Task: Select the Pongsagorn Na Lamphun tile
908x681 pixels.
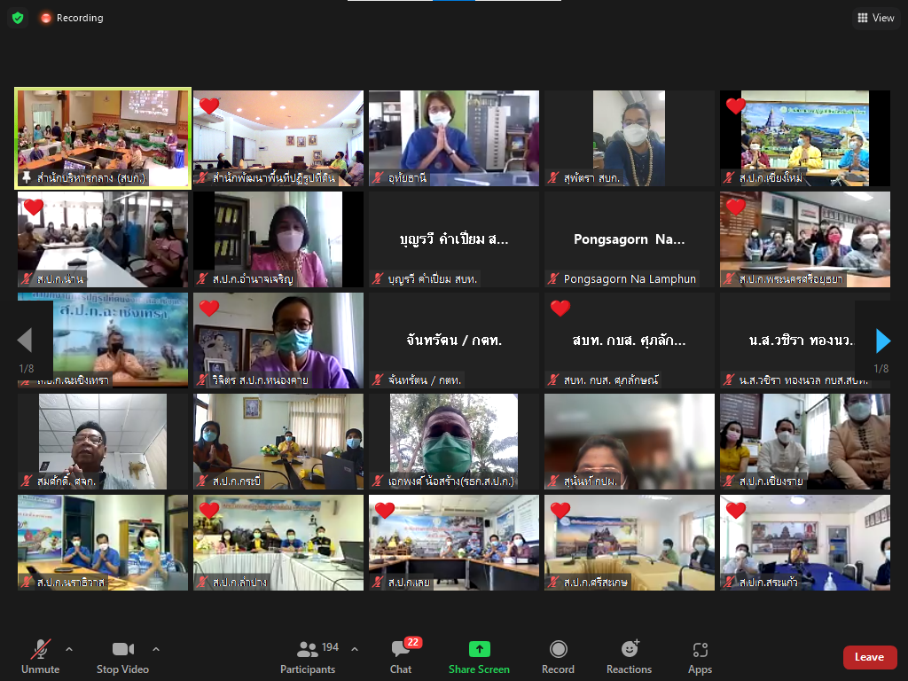Action: [630, 239]
